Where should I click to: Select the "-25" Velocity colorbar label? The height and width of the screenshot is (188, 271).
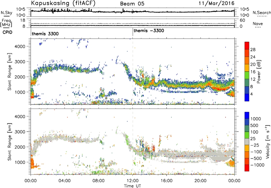tap(255, 145)
